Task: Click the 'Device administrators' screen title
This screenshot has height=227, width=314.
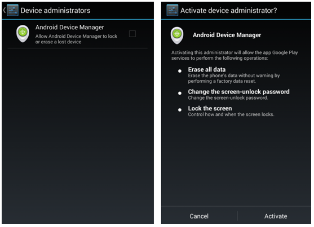Action: [55, 10]
